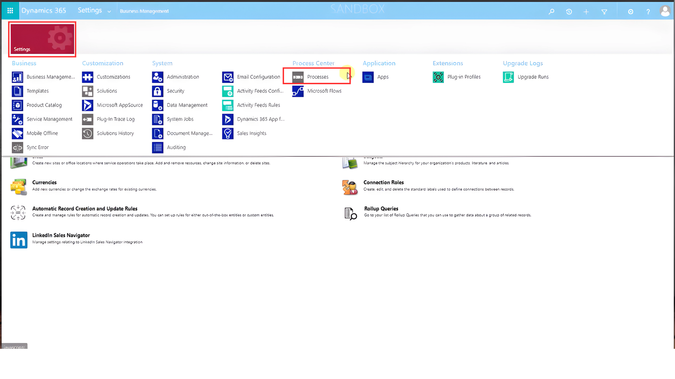Click the Customizations puzzle icon
Viewport: 675px width, 379px height.
pos(88,77)
